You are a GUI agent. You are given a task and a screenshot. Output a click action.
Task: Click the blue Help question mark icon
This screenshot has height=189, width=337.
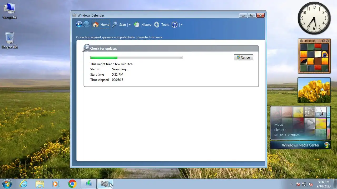175,25
